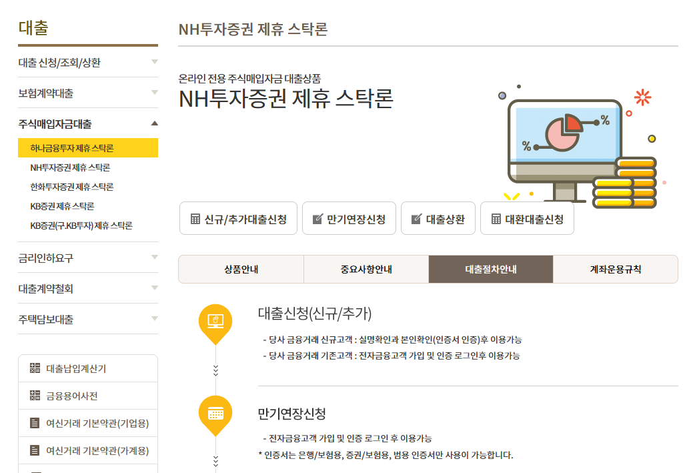Image resolution: width=695 pixels, height=473 pixels.
Task: Click the 대환대출신청 button
Action: [x=527, y=219]
